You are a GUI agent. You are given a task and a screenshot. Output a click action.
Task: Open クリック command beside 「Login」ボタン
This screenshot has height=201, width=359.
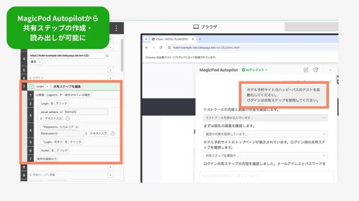pyautogui.click(x=75, y=142)
